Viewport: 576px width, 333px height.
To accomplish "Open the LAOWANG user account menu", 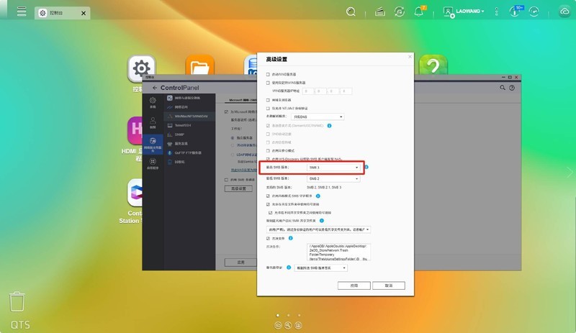I will (x=464, y=12).
